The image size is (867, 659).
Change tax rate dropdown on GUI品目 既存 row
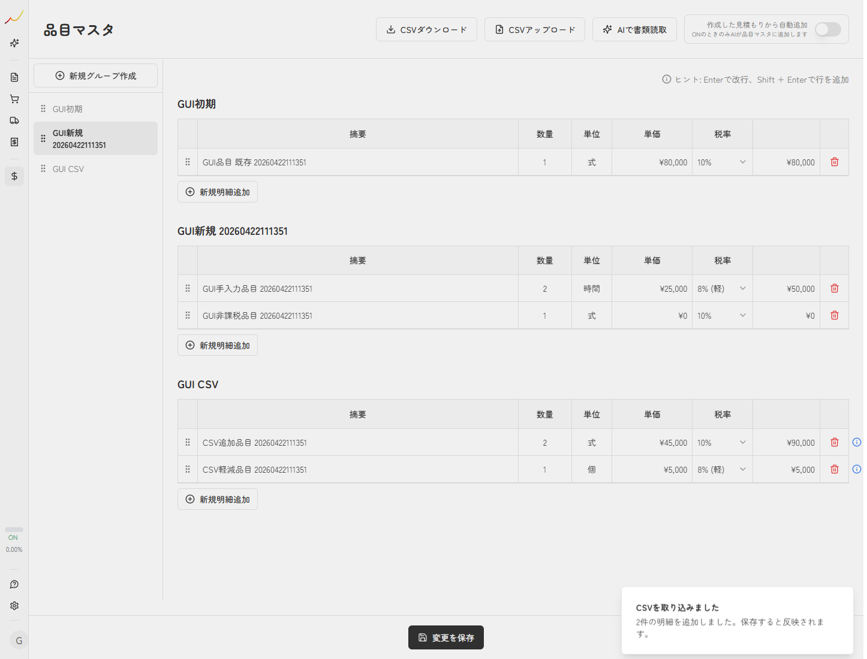point(722,162)
